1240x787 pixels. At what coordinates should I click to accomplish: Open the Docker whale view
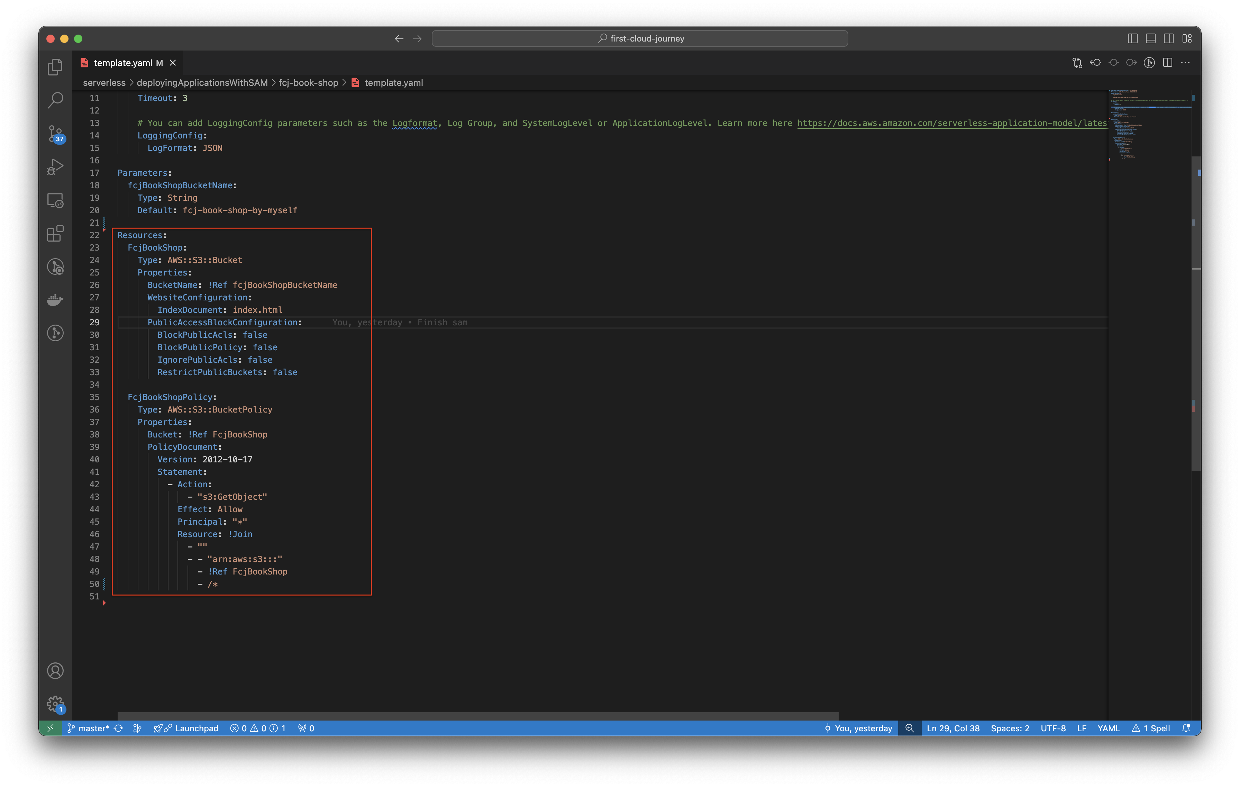55,300
